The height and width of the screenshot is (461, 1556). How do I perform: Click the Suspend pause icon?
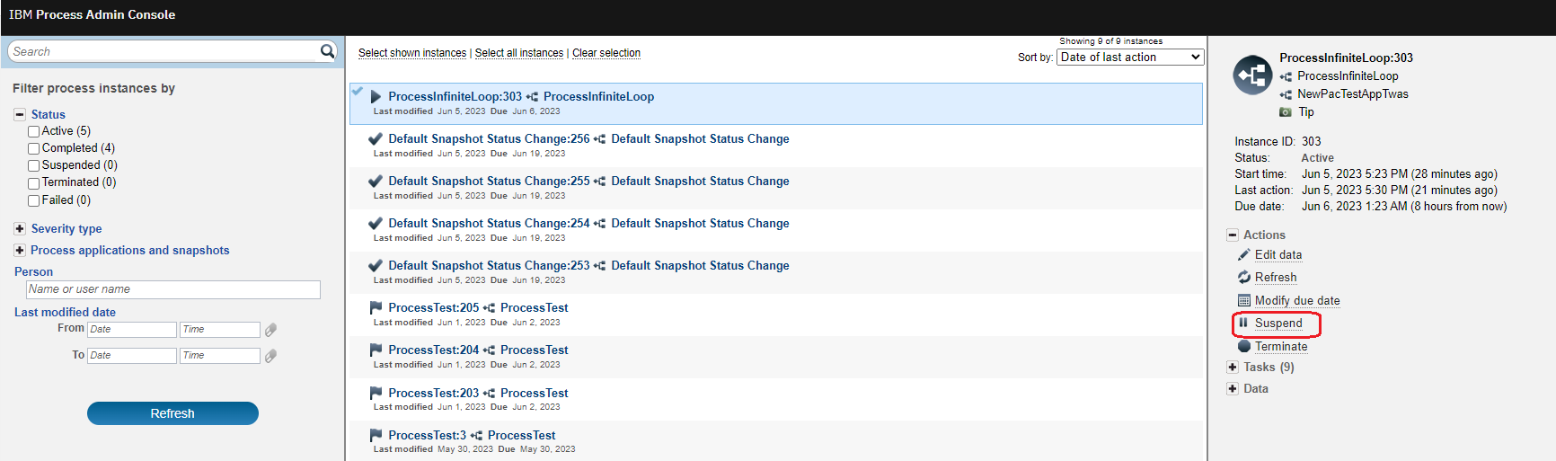[1243, 323]
